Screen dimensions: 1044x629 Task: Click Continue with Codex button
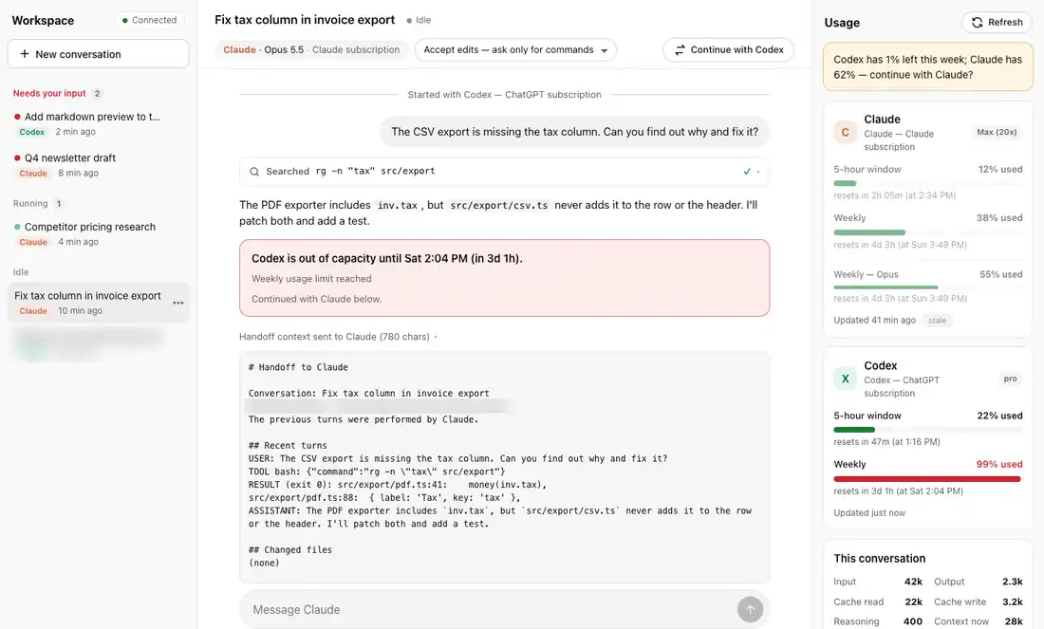pos(728,50)
